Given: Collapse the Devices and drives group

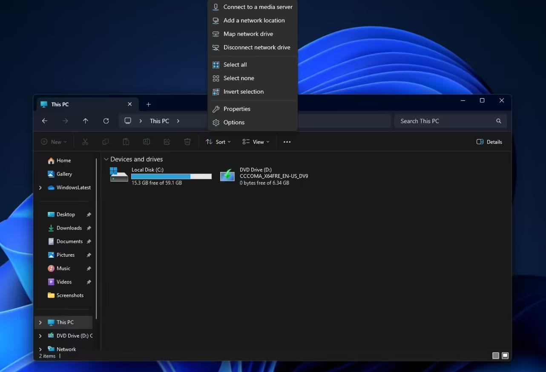Looking at the screenshot, I should (x=106, y=159).
